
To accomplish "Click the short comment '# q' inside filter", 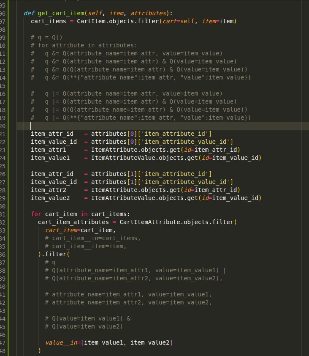I will point(50,263).
